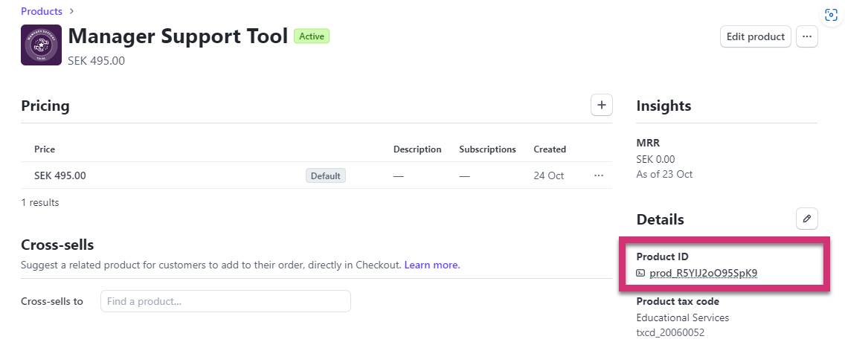Image resolution: width=845 pixels, height=342 pixels.
Task: Open the product more options menu
Action: pos(806,36)
